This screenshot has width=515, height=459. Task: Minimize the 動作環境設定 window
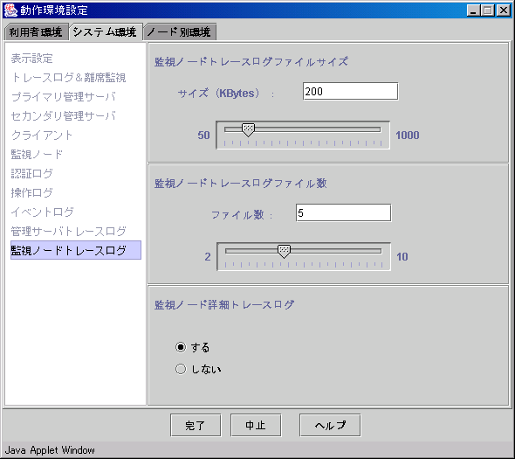tap(473, 10)
